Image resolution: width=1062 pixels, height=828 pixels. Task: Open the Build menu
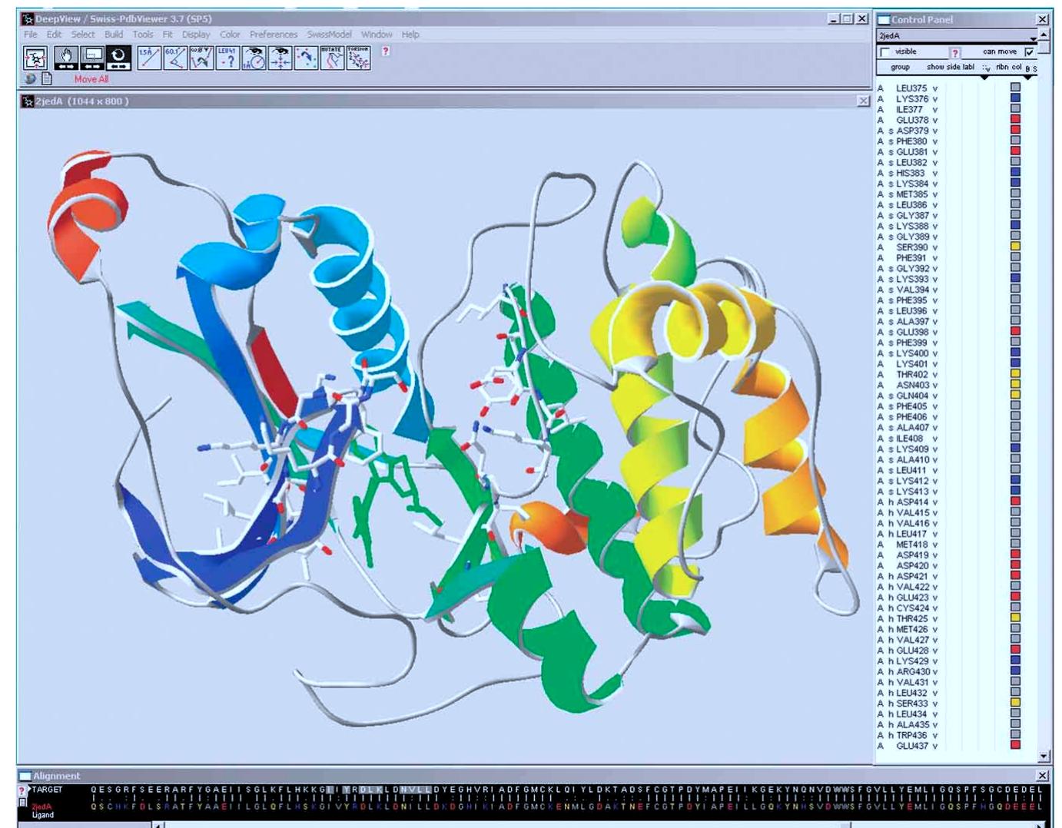114,35
